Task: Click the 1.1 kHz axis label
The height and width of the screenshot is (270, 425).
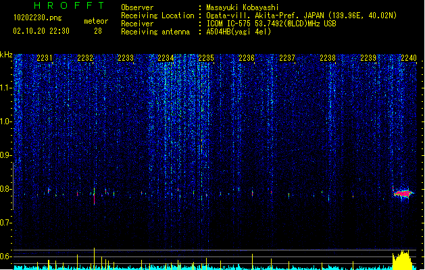Action: tap(5, 88)
